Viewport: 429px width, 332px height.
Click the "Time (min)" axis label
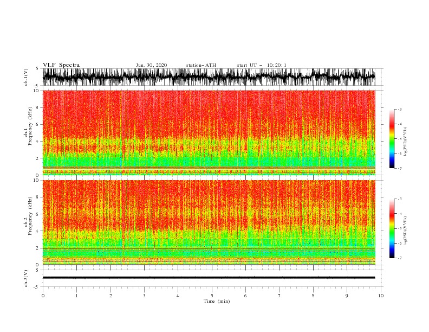217,301
